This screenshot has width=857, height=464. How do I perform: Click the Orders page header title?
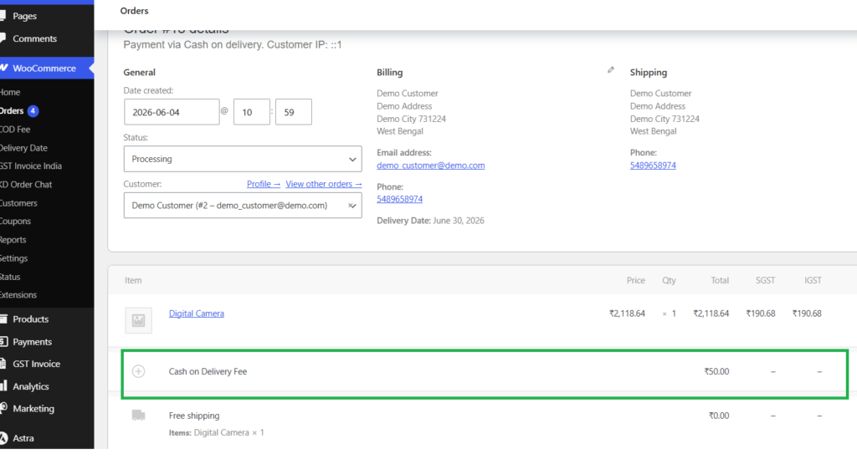(x=134, y=11)
